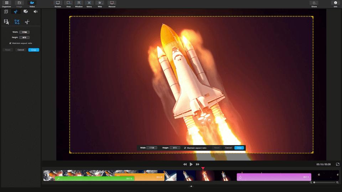
Task: Toggle sidebar Maintain aspect ratio checkbox
Action: [10, 43]
